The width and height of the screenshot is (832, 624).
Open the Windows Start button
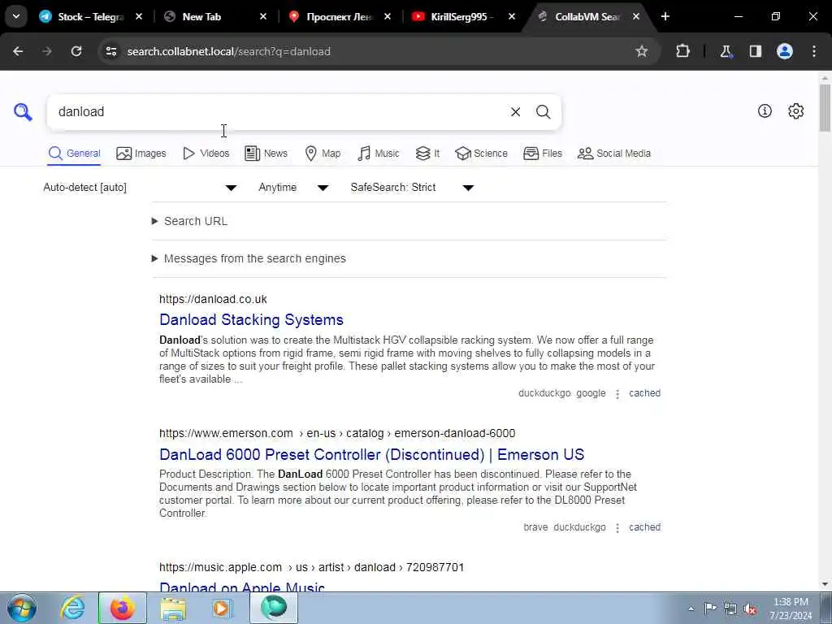pyautogui.click(x=22, y=608)
